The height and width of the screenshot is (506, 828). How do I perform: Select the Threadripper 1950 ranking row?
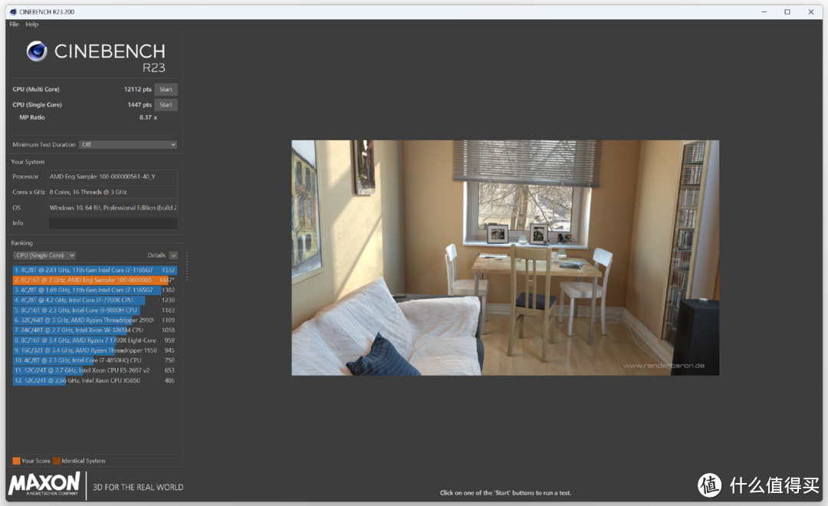(94, 350)
